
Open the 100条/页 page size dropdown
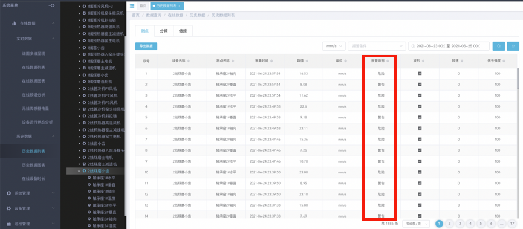(416, 224)
